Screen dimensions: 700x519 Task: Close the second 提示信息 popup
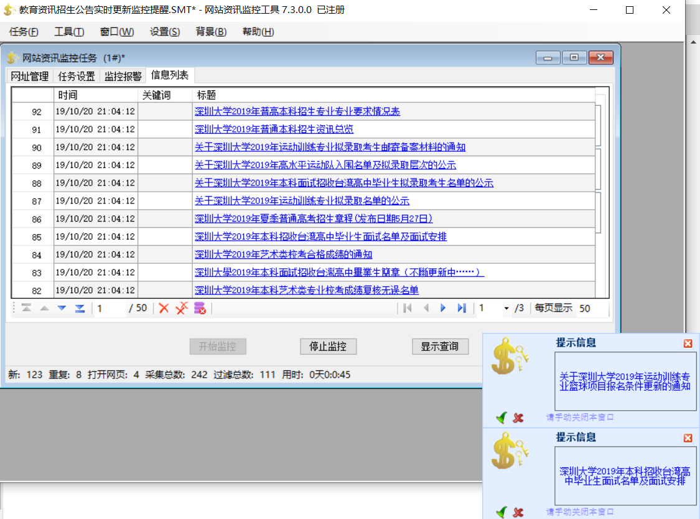pyautogui.click(x=688, y=438)
